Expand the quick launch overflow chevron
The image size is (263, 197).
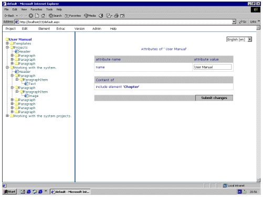pyautogui.click(x=46, y=191)
